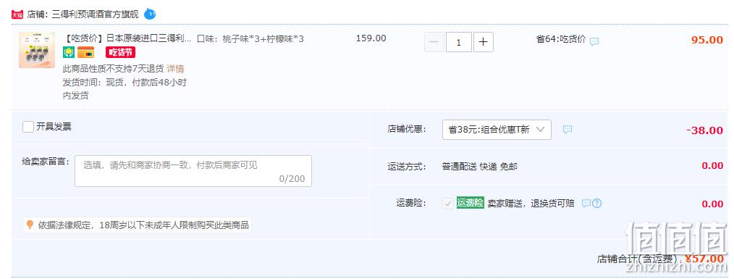Click the green 运费险 badge
734x279 pixels.
470,203
